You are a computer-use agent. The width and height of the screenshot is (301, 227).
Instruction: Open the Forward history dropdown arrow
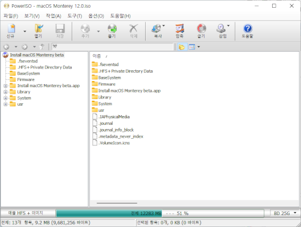coord(34,47)
